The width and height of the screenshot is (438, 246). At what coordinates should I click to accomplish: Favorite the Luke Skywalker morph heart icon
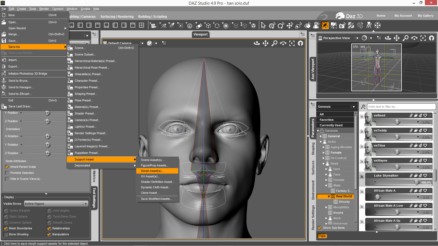click(425, 175)
